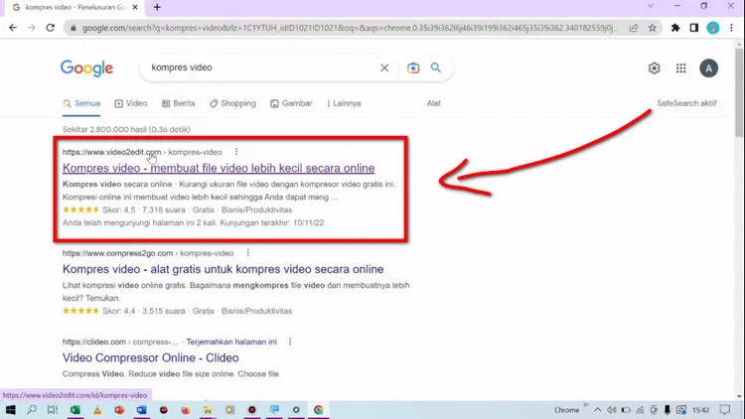The height and width of the screenshot is (419, 745).
Task: Open the 15:42 clock
Action: coord(701,410)
